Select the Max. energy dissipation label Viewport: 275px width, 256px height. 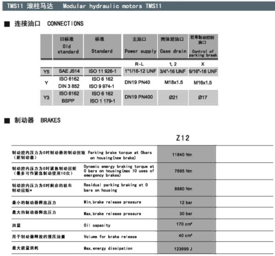pos(108,249)
